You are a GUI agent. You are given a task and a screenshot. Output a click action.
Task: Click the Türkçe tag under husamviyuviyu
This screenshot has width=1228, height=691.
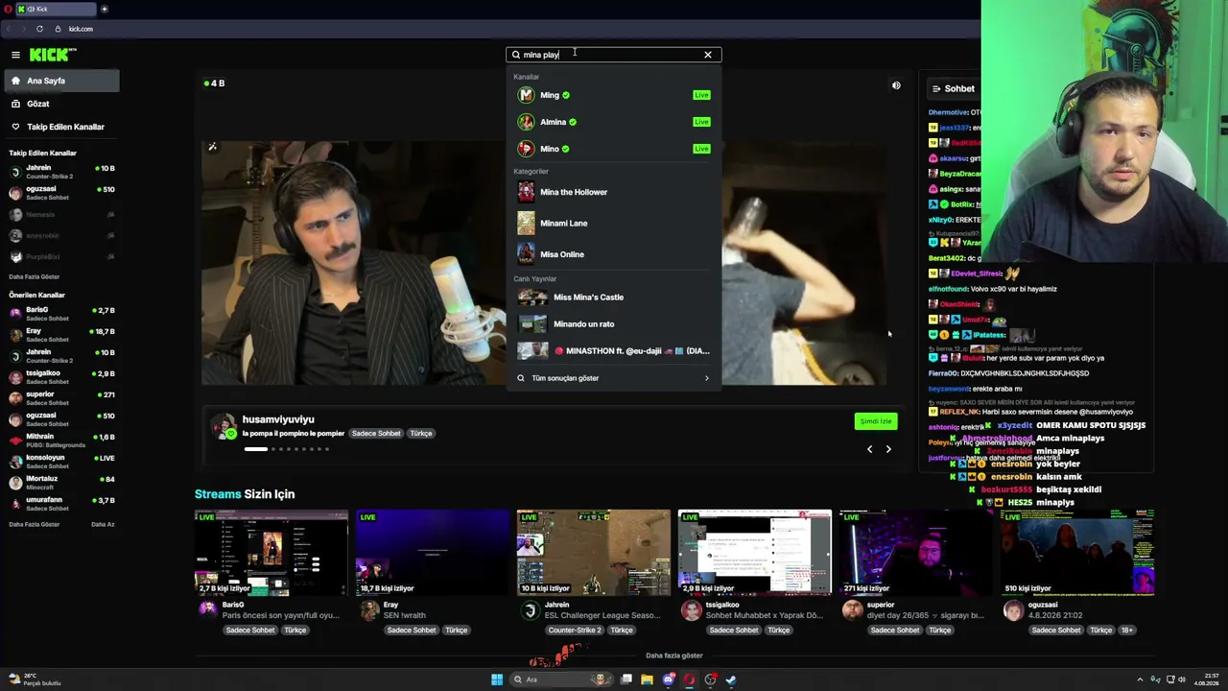tap(421, 434)
